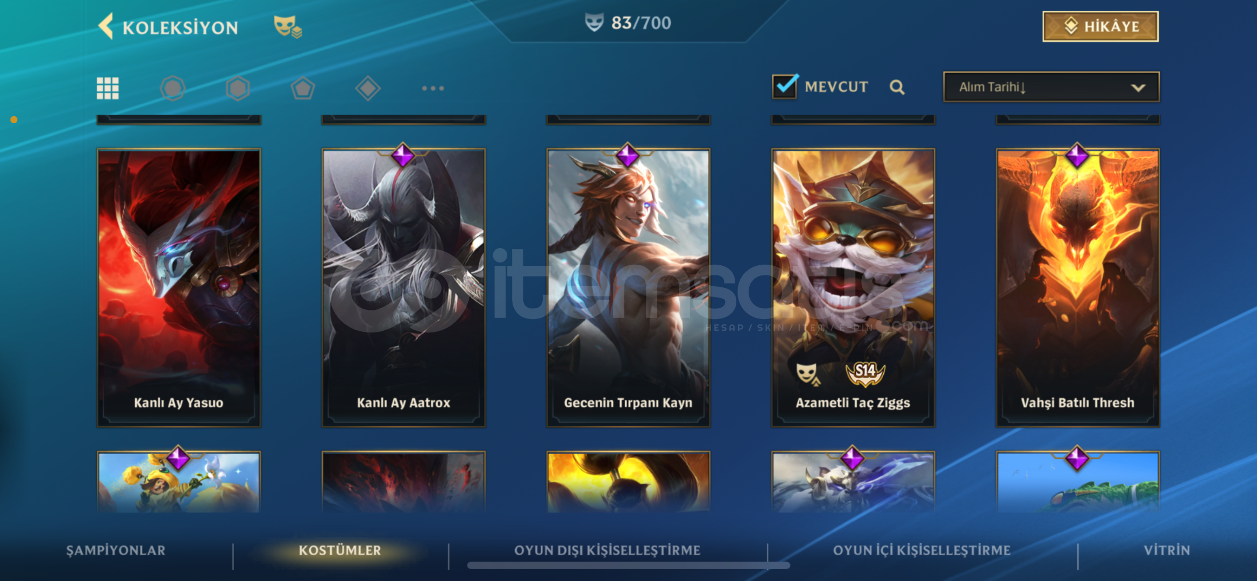
Task: Select the Azametli Taç Ziggs skin card
Action: [x=853, y=288]
